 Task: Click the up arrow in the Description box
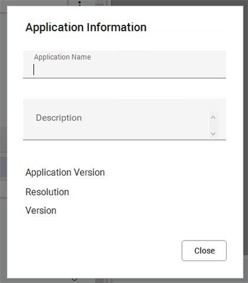213,117
